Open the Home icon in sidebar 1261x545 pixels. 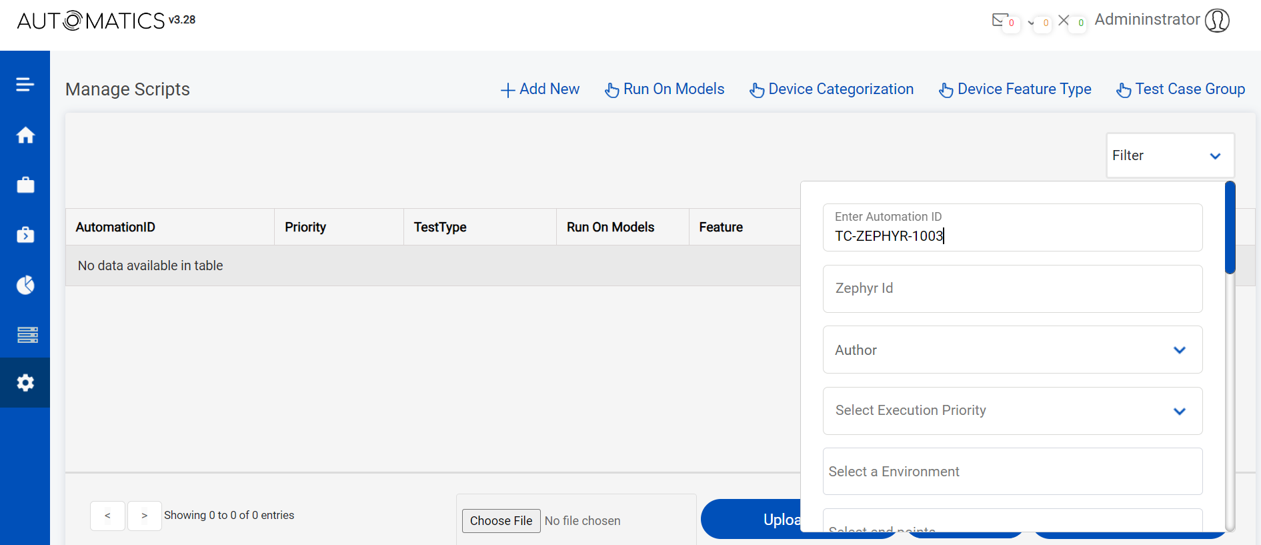point(25,135)
